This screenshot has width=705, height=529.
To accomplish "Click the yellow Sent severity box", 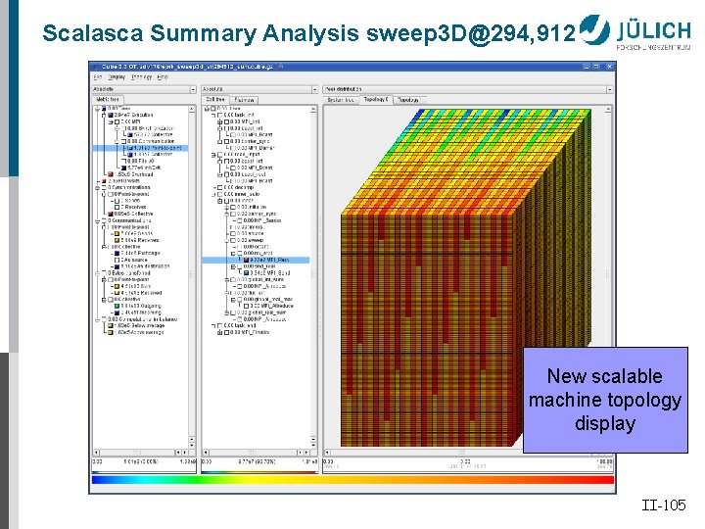I will click(117, 286).
